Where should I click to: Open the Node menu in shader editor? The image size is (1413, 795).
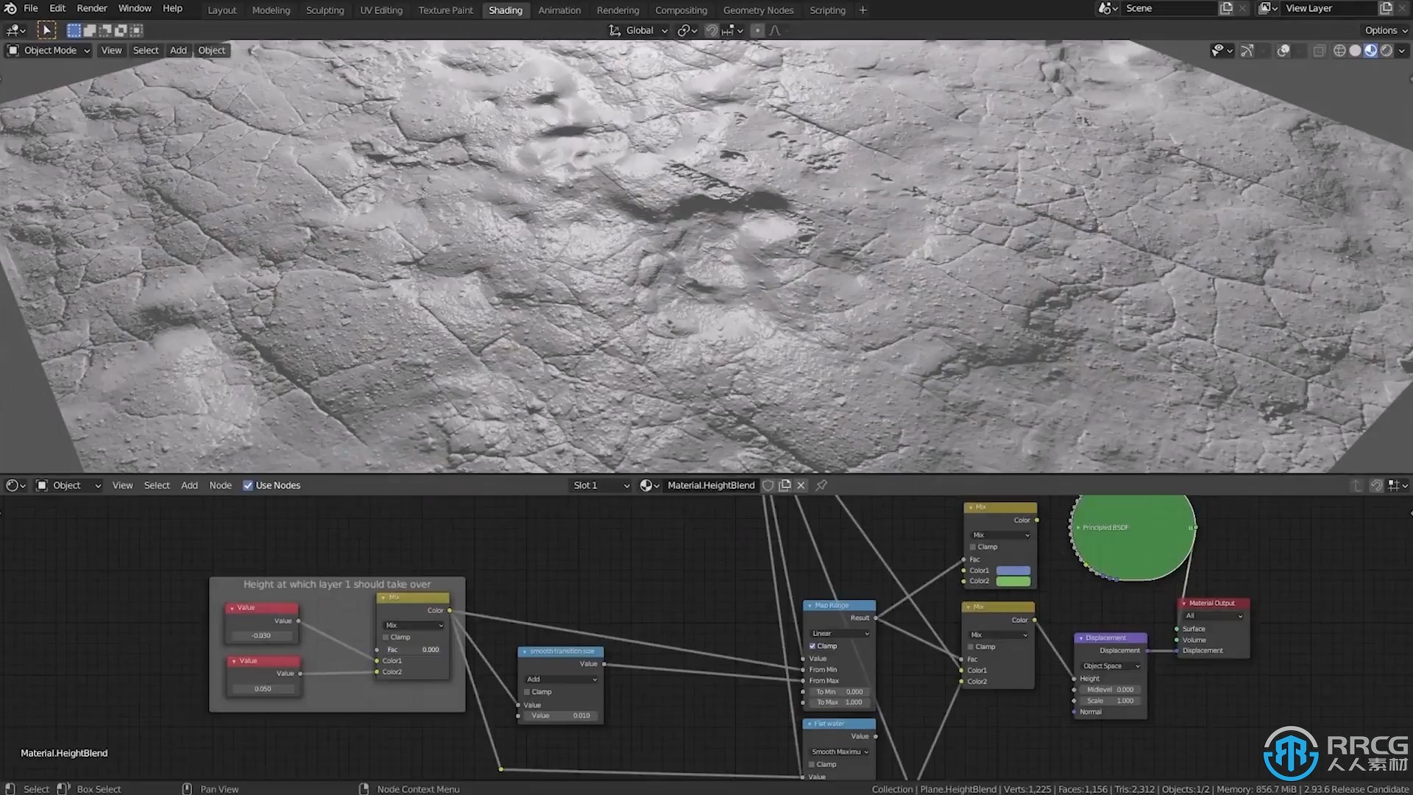(220, 484)
